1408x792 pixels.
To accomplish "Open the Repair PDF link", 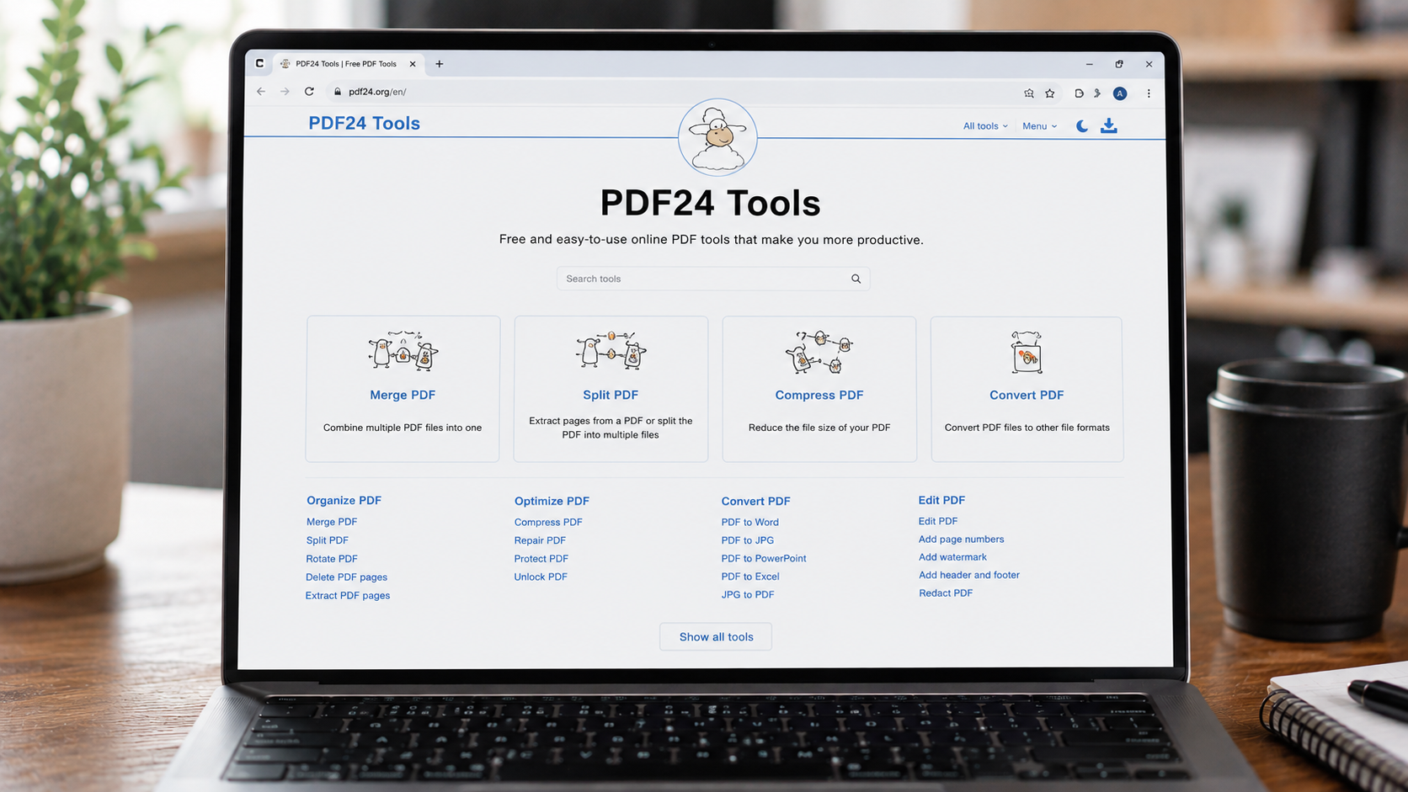I will point(540,540).
